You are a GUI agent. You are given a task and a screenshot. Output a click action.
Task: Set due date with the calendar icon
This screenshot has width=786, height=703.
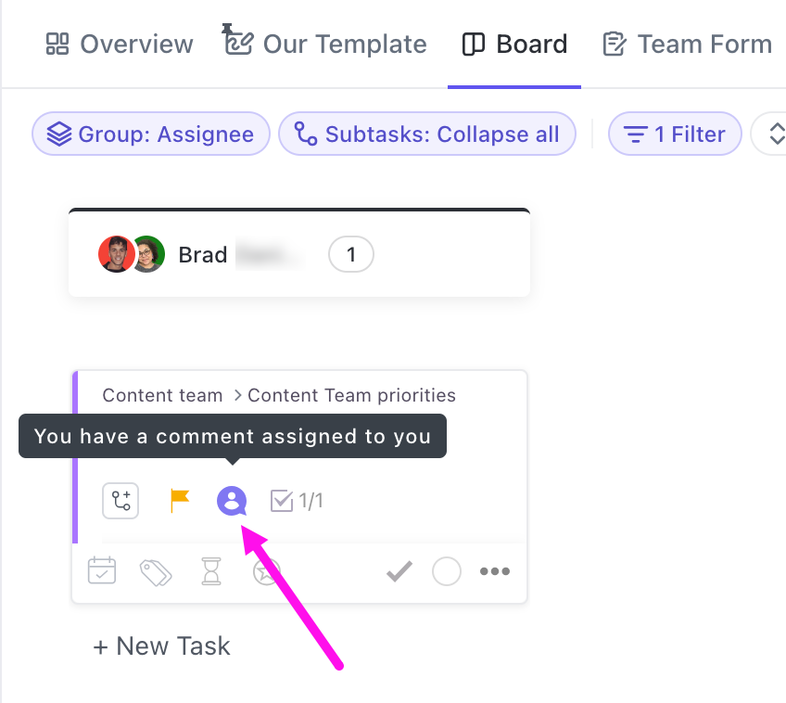pos(102,571)
